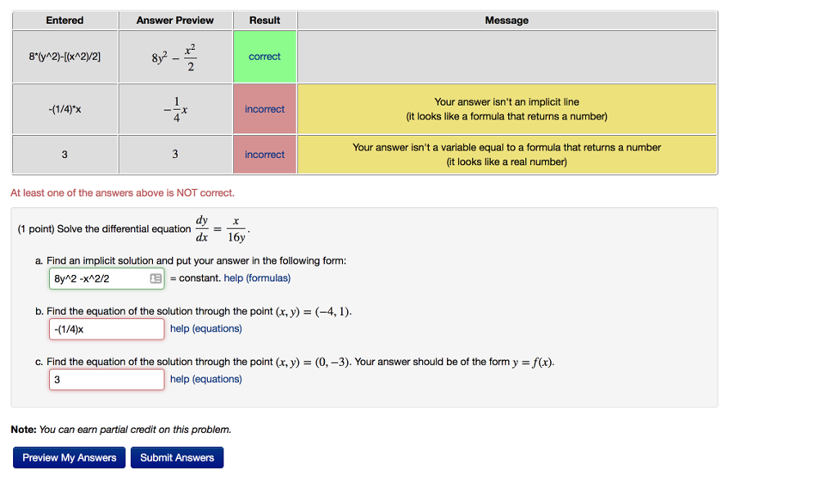The image size is (838, 477).
Task: Click the preview showing 3
Action: click(175, 154)
